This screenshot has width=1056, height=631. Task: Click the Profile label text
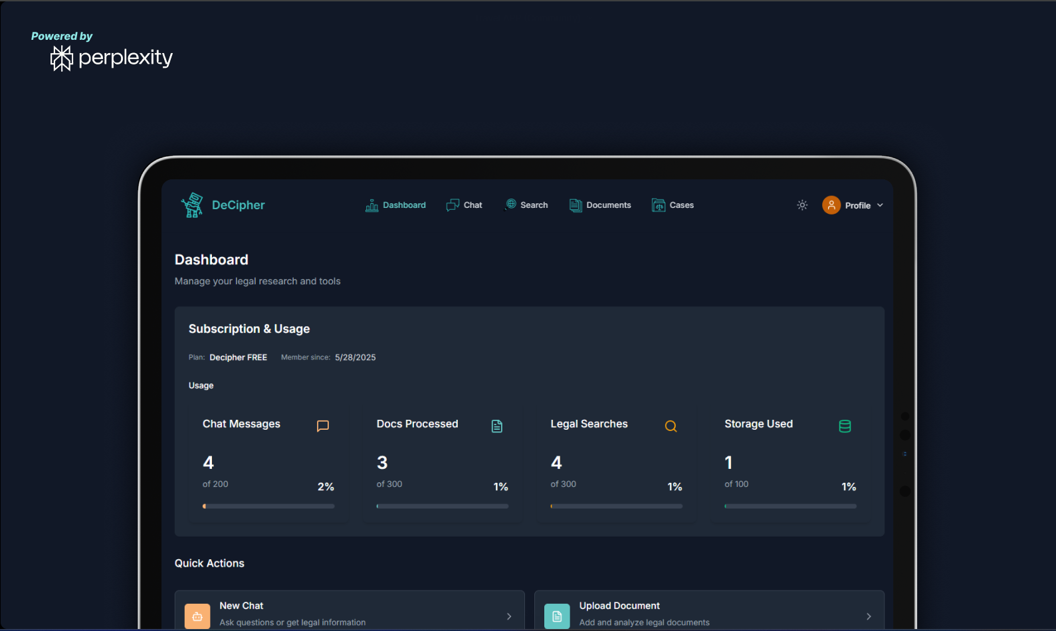[858, 206]
